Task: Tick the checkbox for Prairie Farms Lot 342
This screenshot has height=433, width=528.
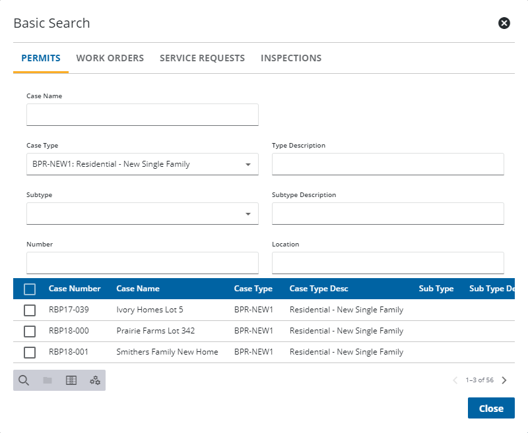Action: (x=30, y=331)
